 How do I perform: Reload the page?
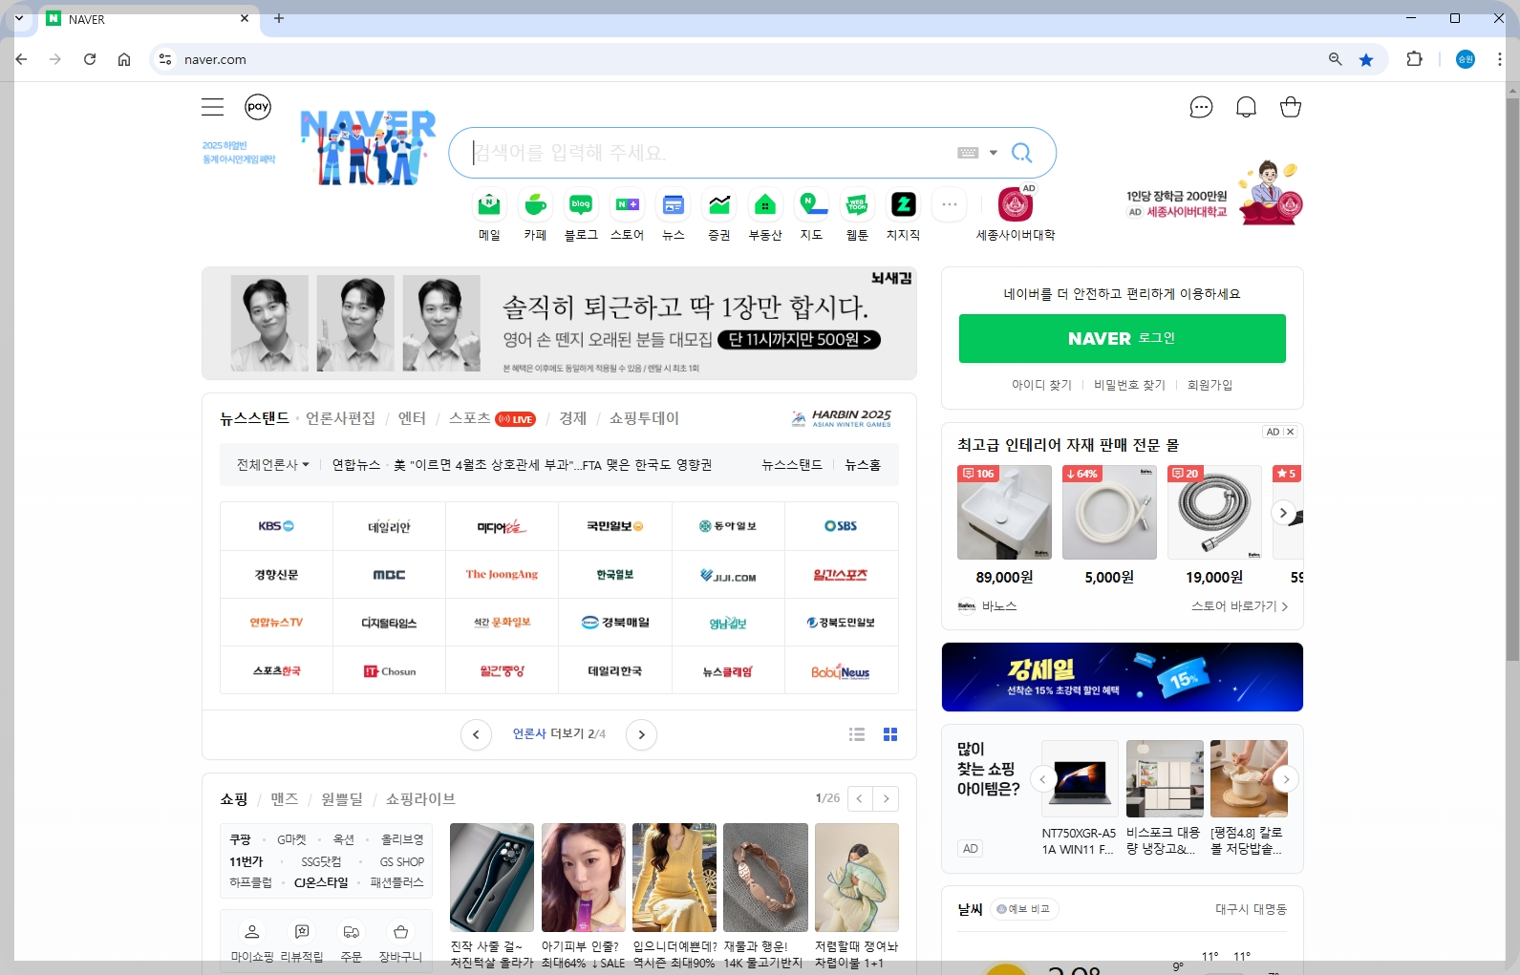(x=90, y=59)
